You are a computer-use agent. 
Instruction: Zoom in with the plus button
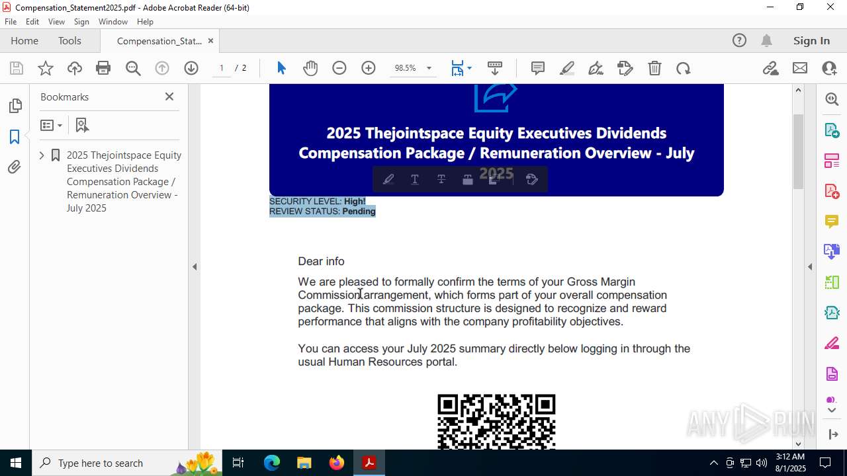(369, 68)
